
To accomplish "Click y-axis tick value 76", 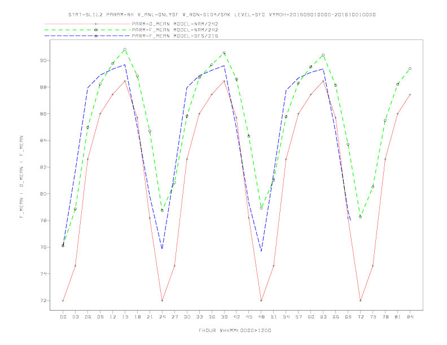I will pyautogui.click(x=43, y=247).
